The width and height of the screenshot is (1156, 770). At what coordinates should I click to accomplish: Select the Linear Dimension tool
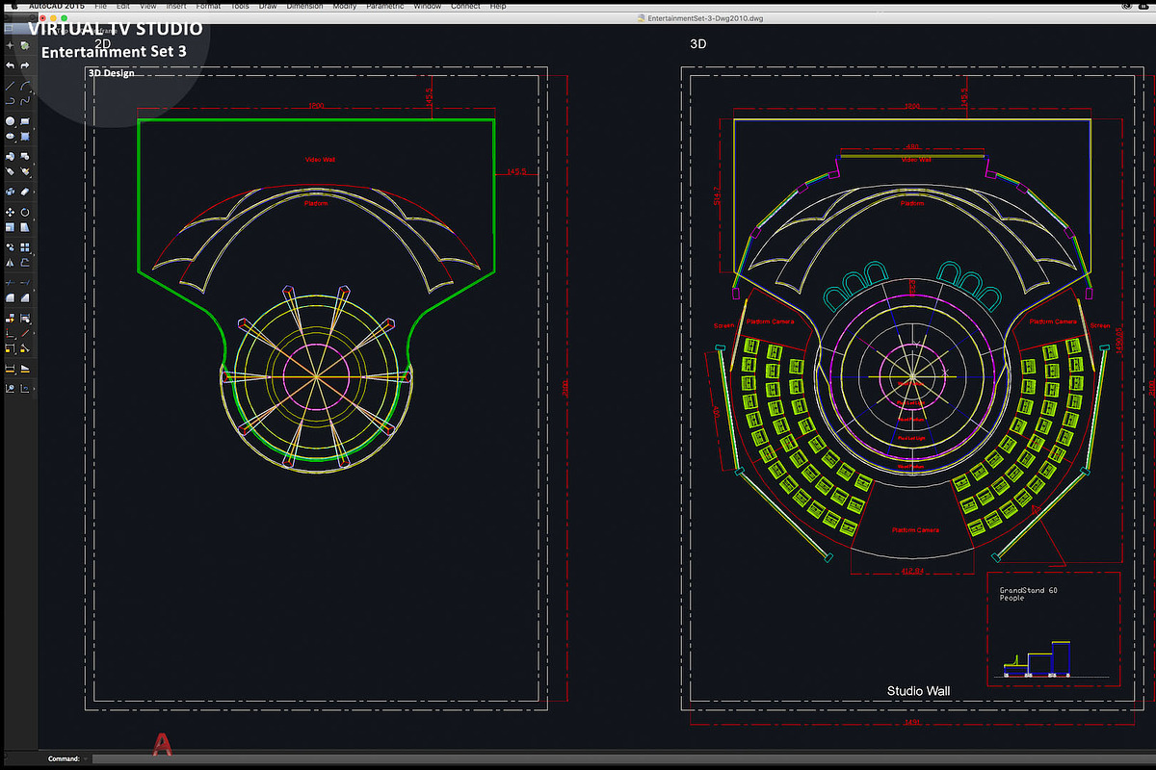click(x=10, y=369)
